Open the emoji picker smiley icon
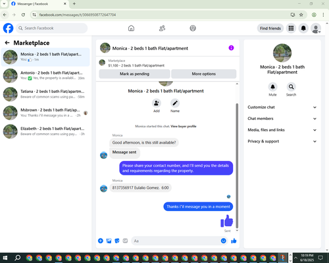The height and width of the screenshot is (263, 329). point(224,241)
